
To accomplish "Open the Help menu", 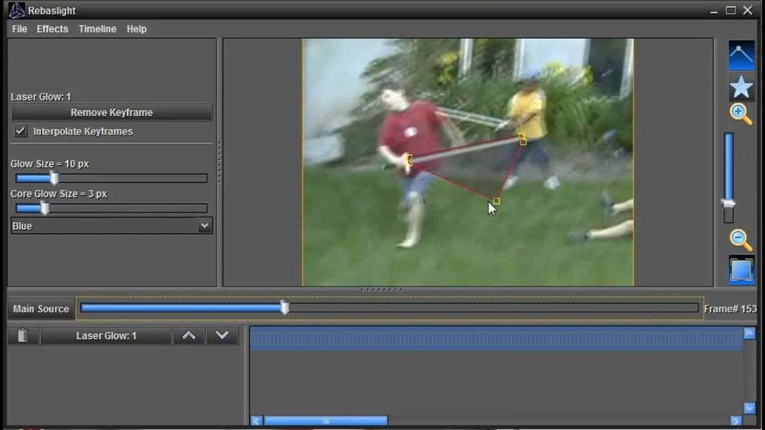I will click(x=136, y=29).
